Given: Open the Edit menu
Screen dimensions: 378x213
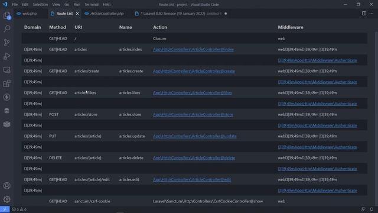Looking at the screenshot, I should 25,4.
